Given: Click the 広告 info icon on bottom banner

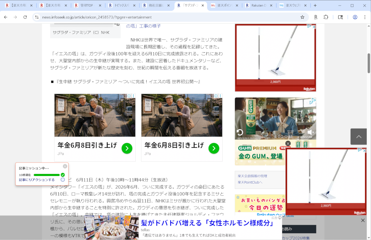Looking at the screenshot, I should 279,218.
